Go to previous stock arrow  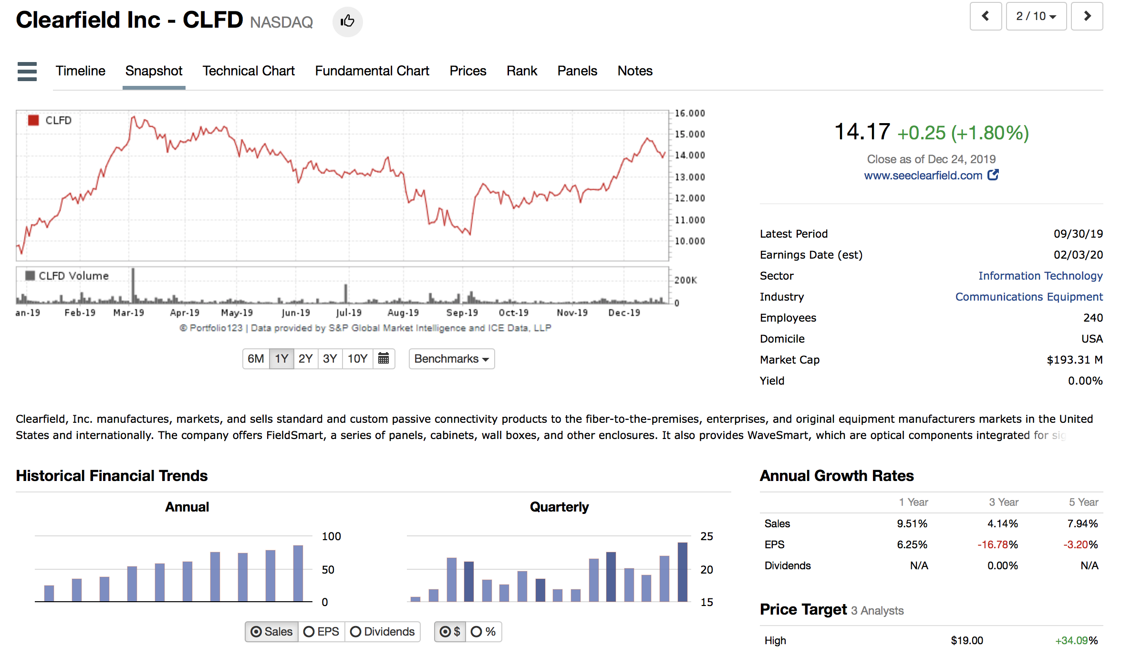pyautogui.click(x=985, y=17)
